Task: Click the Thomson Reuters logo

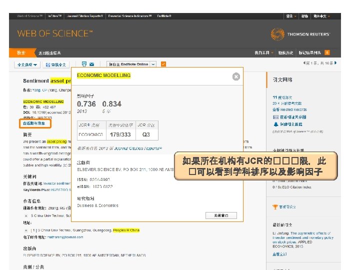Action: tap(300, 34)
